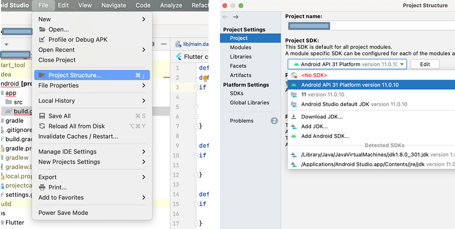
Task: Go forward with the Project Structure forward arrow
Action: 236,17
